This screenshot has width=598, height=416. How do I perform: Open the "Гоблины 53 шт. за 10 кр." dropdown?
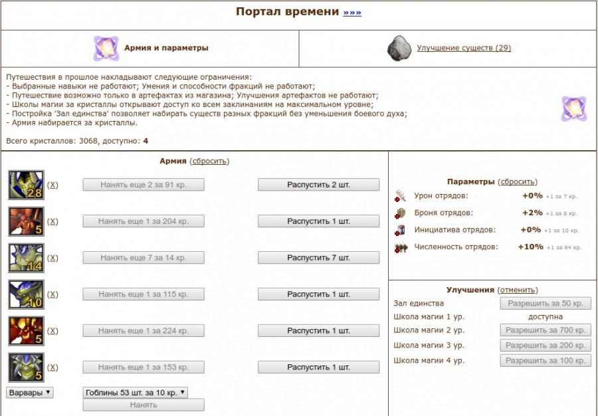tap(136, 393)
